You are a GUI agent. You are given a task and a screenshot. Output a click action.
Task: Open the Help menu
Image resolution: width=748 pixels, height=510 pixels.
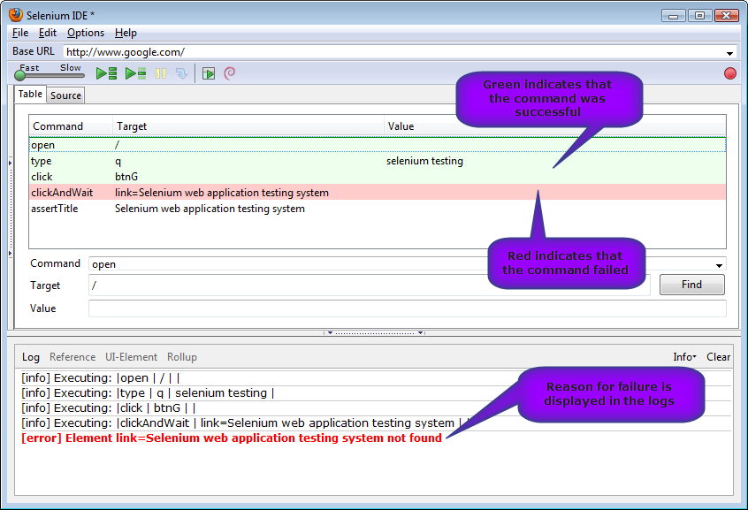(x=126, y=33)
